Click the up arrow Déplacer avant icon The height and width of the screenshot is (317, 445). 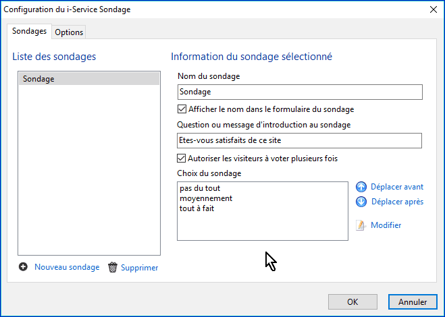click(361, 187)
